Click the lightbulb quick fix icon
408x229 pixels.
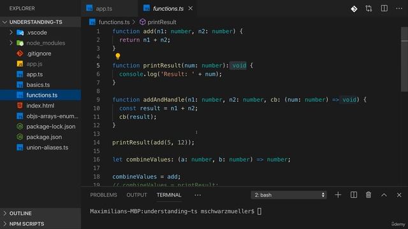[117, 56]
